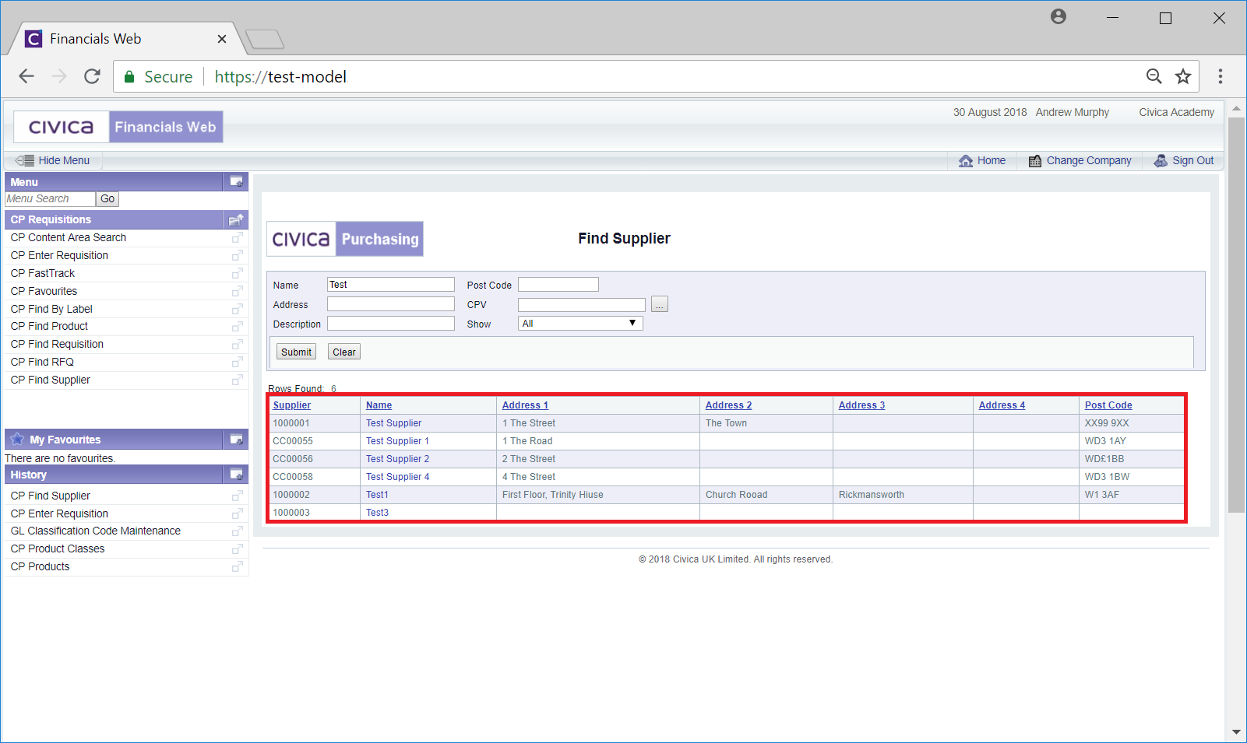Open the Show dropdown set to All

[x=580, y=324]
